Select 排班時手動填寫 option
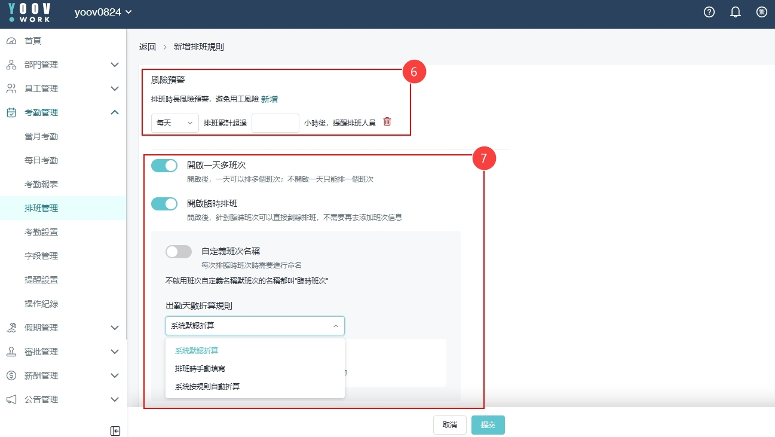Image resolution: width=775 pixels, height=437 pixels. click(200, 369)
